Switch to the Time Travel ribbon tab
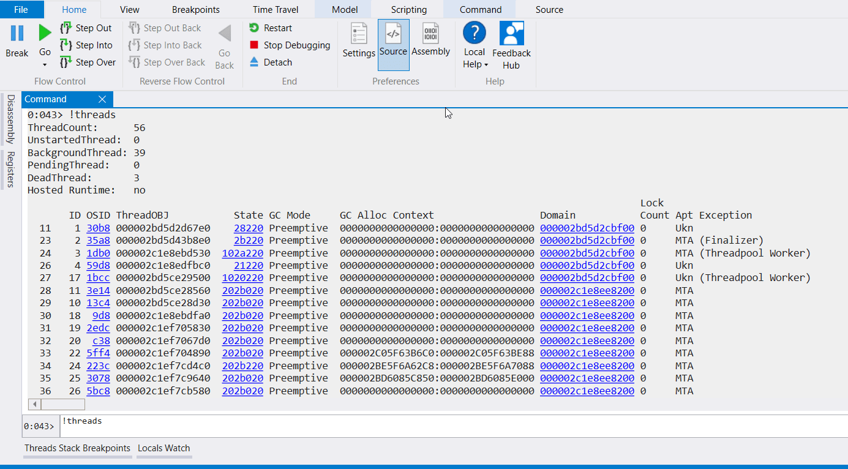Image resolution: width=848 pixels, height=469 pixels. (276, 9)
